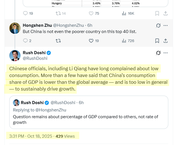177x145 pixels.
Task: Open Hongshen Zhu's profile picture
Action: tap(15, 28)
